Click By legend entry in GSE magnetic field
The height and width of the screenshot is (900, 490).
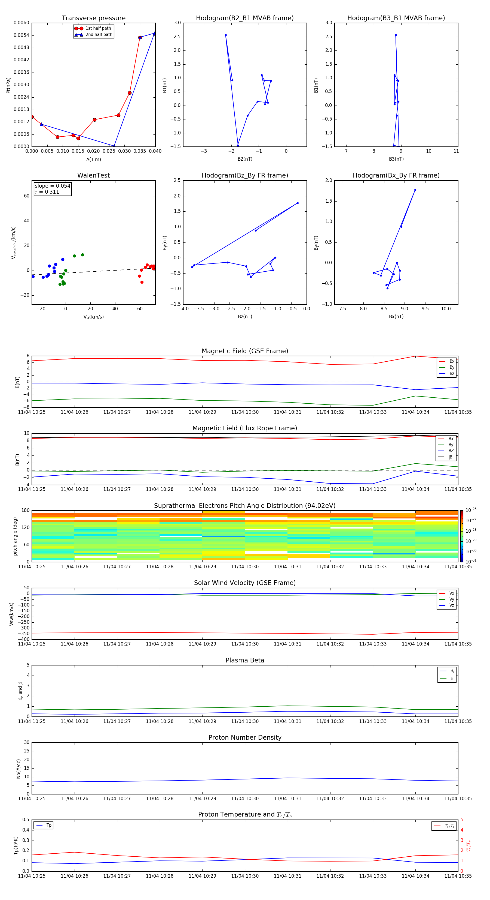click(447, 367)
